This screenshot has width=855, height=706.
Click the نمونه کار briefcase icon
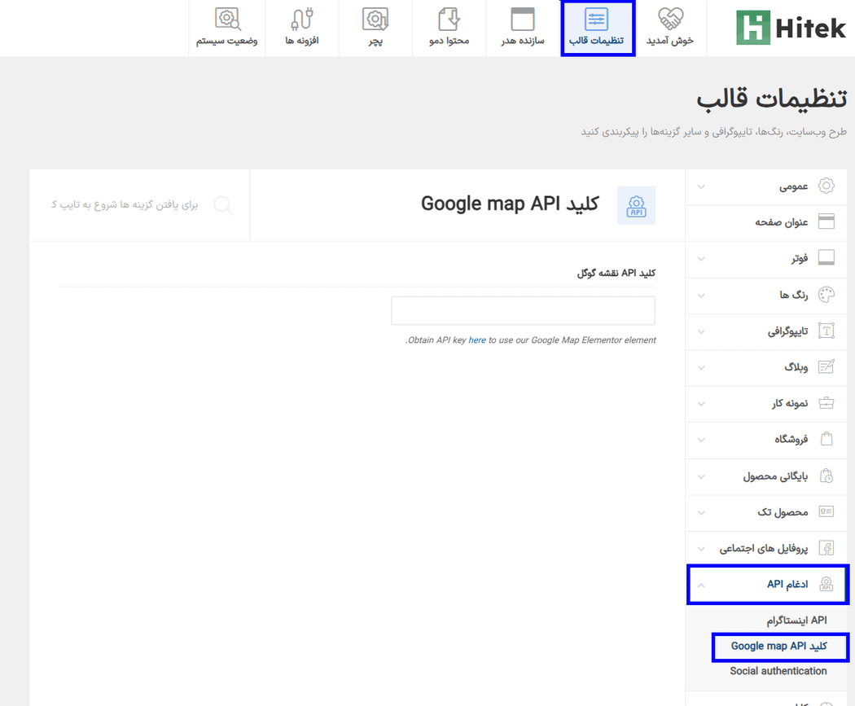pyautogui.click(x=826, y=403)
